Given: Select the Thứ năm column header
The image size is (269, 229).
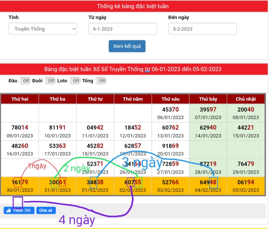Looking at the screenshot, I should pyautogui.click(x=133, y=99).
